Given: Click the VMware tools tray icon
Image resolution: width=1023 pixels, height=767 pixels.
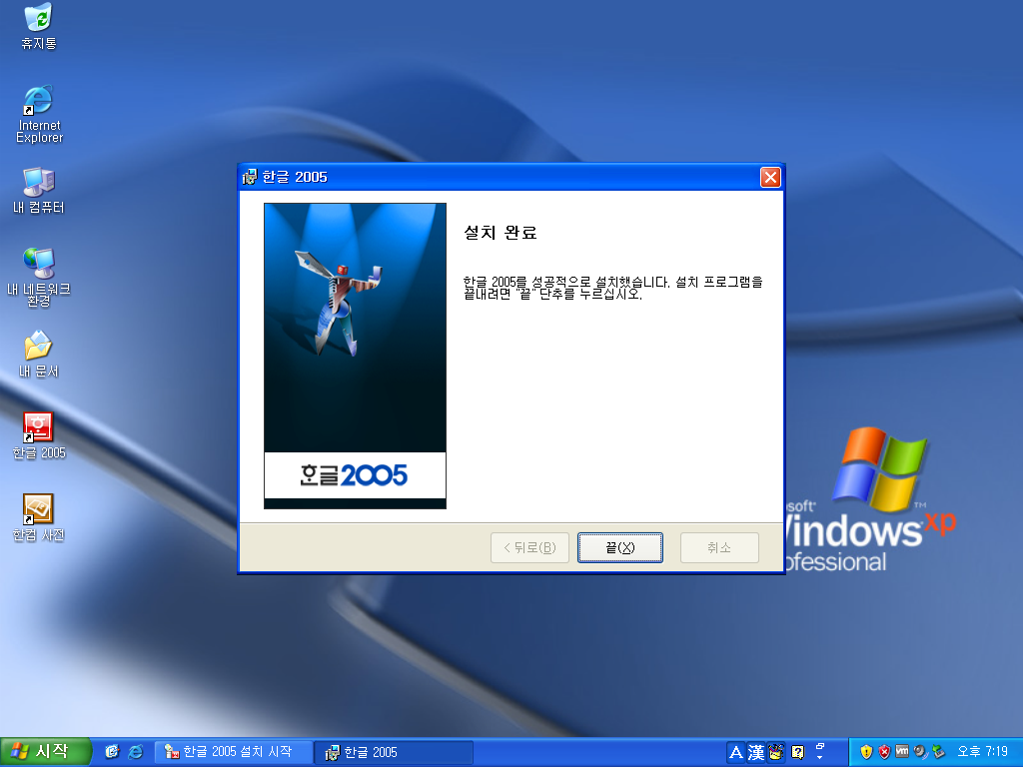Looking at the screenshot, I should [902, 752].
